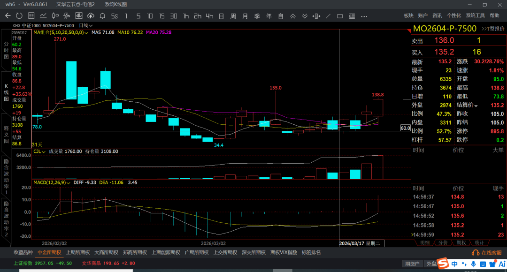The width and height of the screenshot is (507, 272).
Task: Expand the CJL indicator dropdown
Action: tap(44, 151)
